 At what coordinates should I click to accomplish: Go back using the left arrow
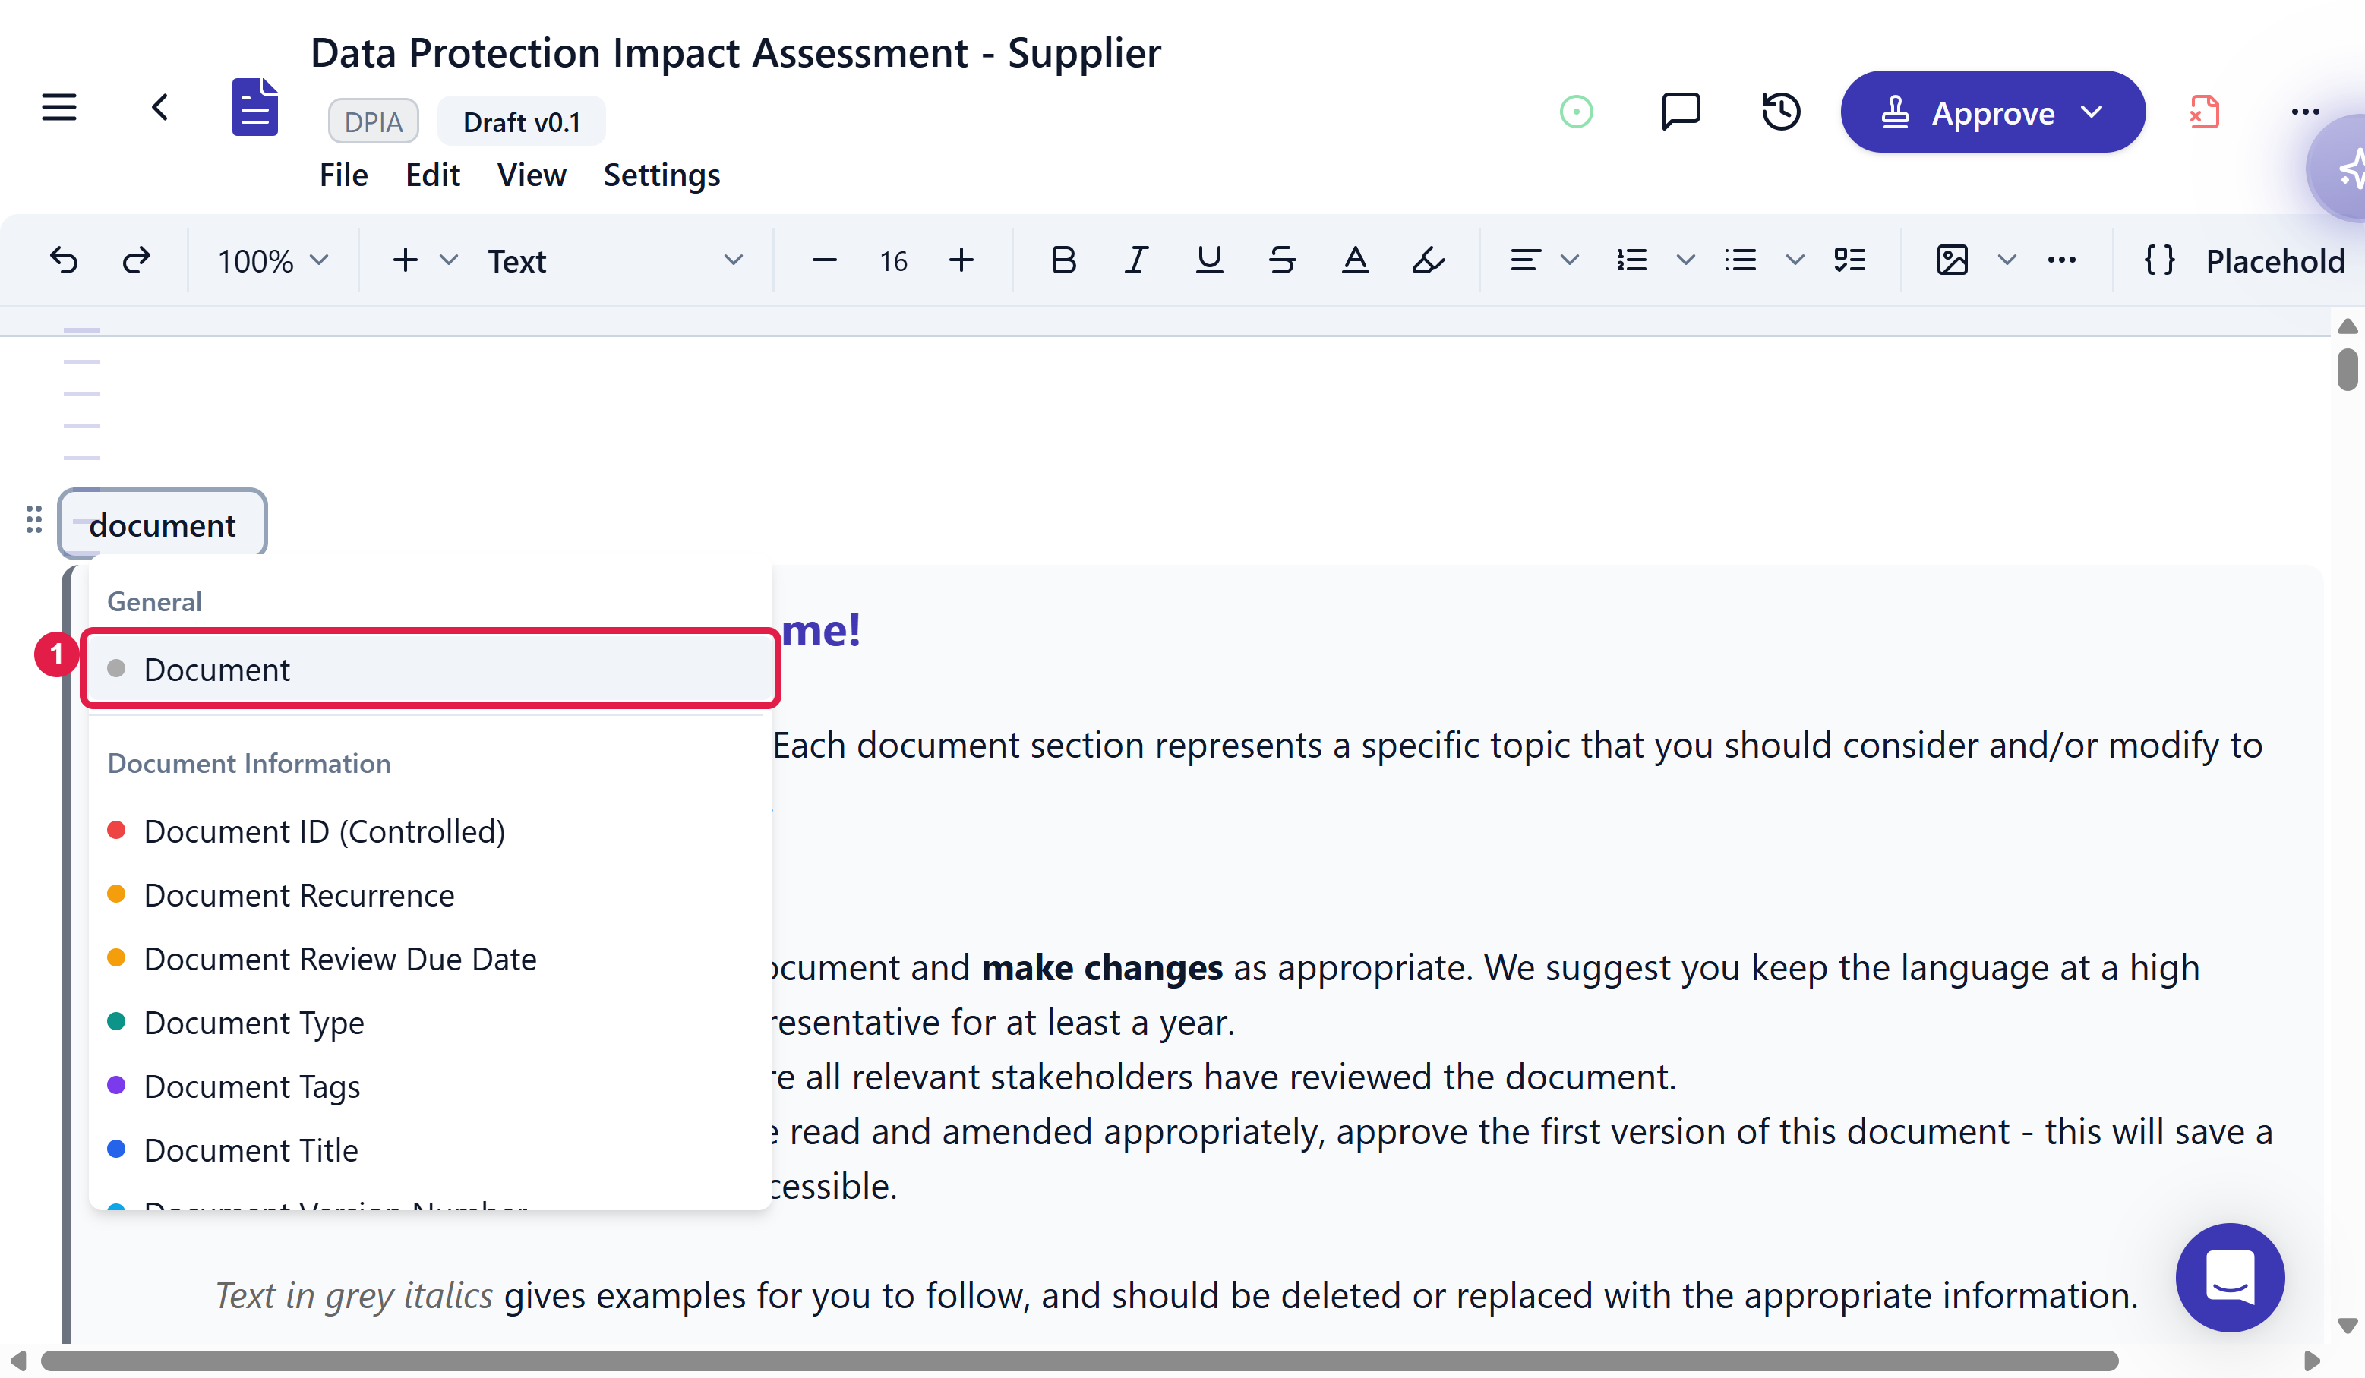[x=159, y=107]
